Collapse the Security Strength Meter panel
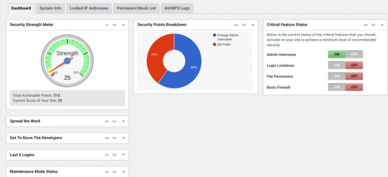388x177 pixels. [x=123, y=25]
